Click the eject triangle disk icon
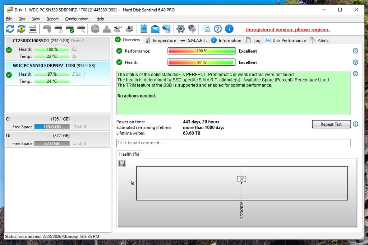Image resolution: width=368 pixels, height=245 pixels. pos(106,29)
